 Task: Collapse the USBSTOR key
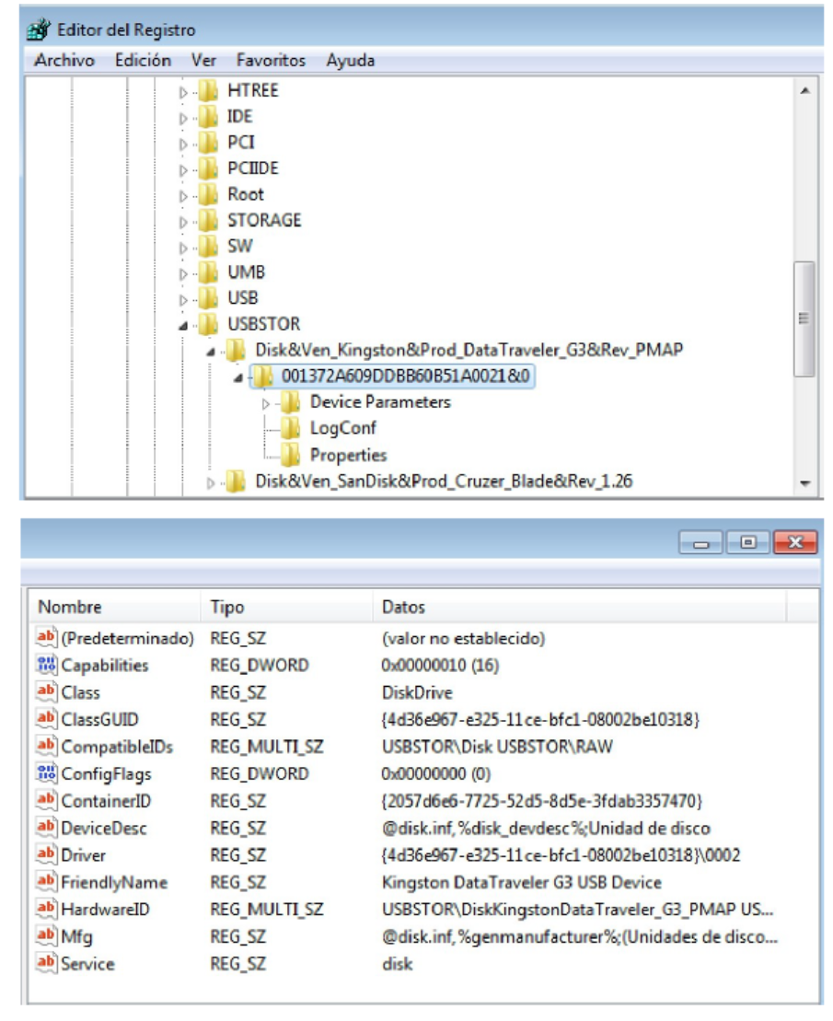[x=183, y=326]
